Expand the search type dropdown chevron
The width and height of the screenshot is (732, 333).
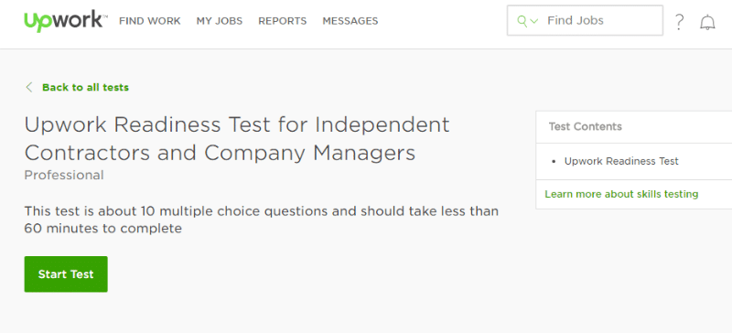tap(534, 21)
